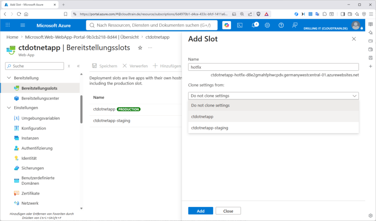Go back in browser history
This screenshot has height=221, width=376.
click(5, 14)
